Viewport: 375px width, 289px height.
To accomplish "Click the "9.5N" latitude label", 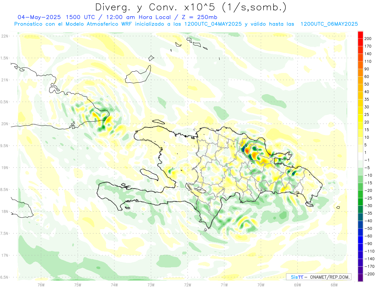I will tap(4, 146).
